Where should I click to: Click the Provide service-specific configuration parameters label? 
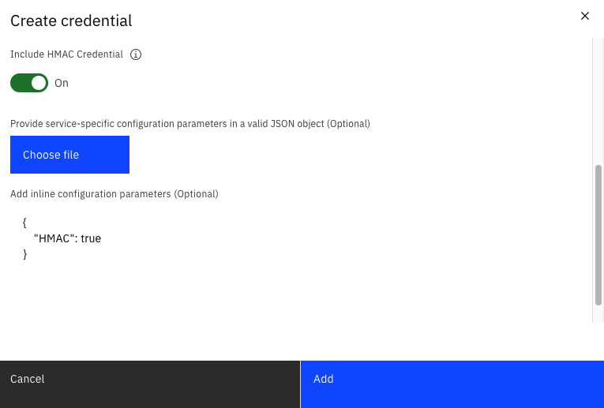[190, 124]
